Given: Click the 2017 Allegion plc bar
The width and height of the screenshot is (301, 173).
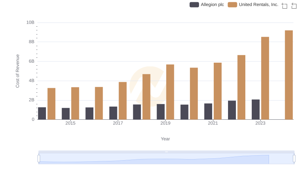Looking at the screenshot, I should [x=113, y=113].
